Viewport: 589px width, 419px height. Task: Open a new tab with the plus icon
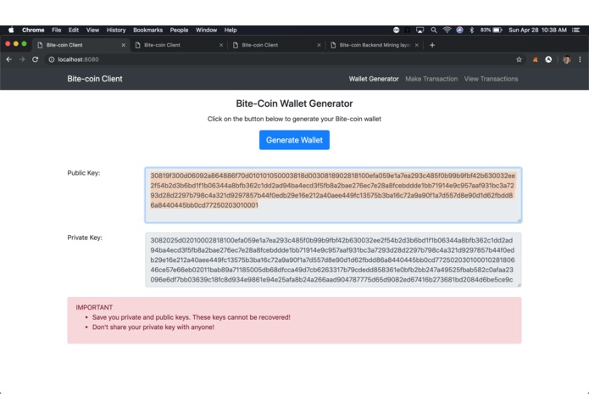click(x=432, y=45)
